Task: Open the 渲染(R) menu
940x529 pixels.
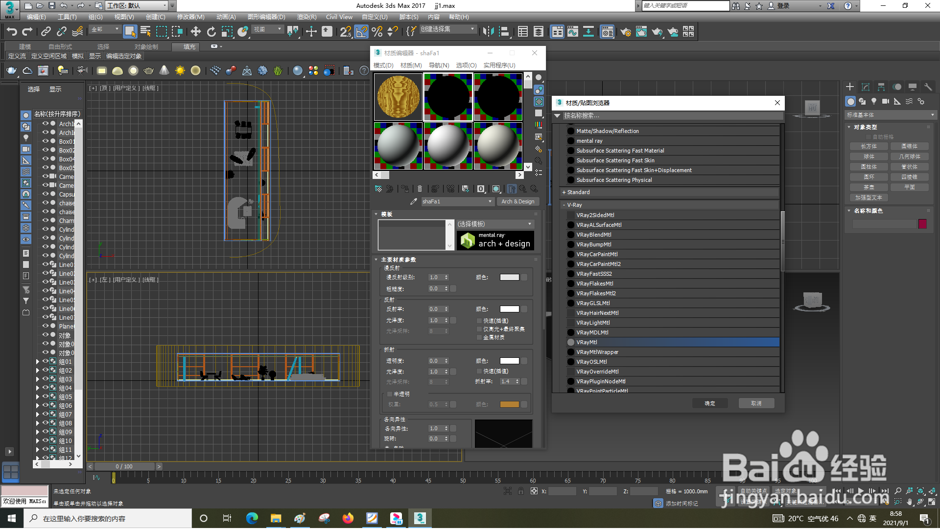Action: coord(306,17)
